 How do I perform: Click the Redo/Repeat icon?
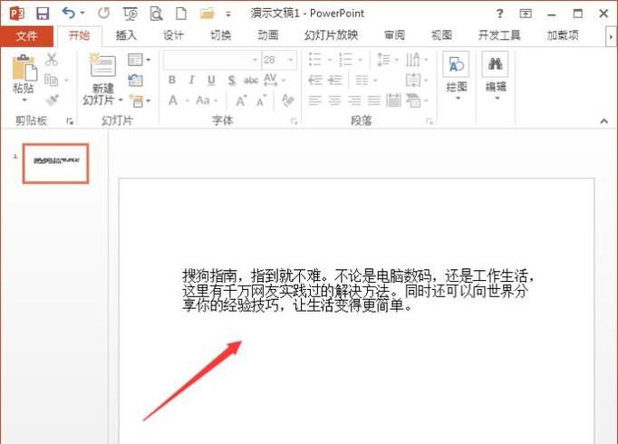[x=103, y=14]
